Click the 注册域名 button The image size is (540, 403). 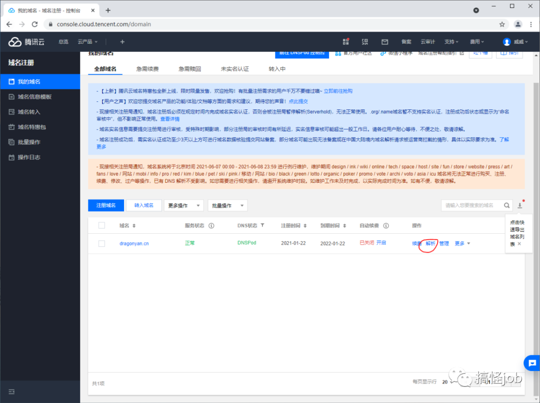(x=106, y=205)
